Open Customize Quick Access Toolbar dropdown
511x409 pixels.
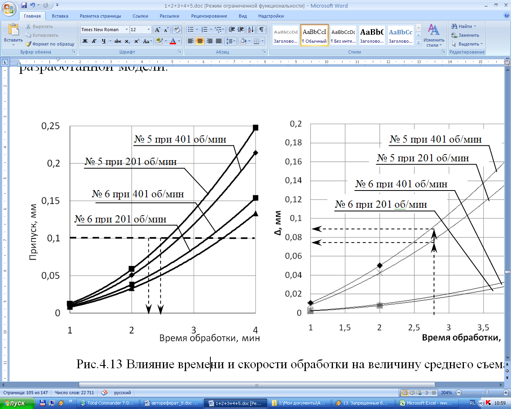point(57,5)
